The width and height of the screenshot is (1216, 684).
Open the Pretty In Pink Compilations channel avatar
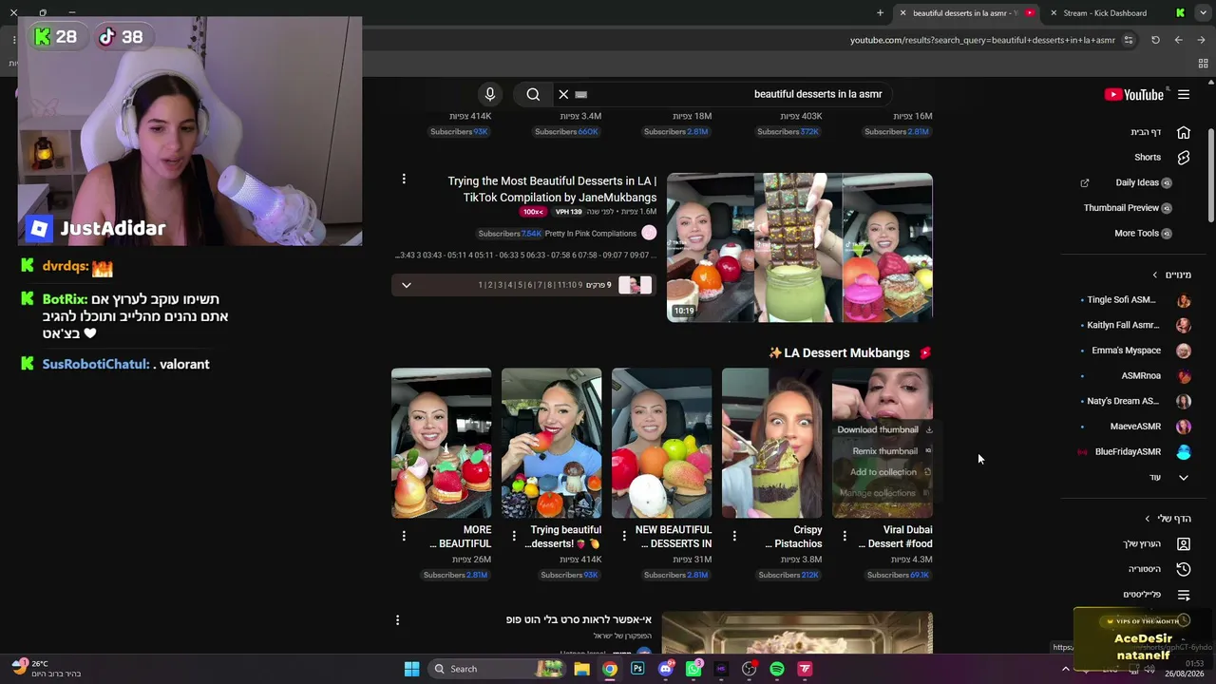pos(649,233)
